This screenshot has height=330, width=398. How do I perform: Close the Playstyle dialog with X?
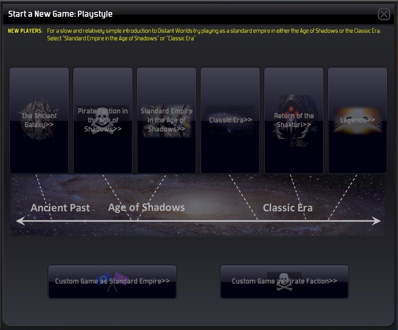point(384,14)
